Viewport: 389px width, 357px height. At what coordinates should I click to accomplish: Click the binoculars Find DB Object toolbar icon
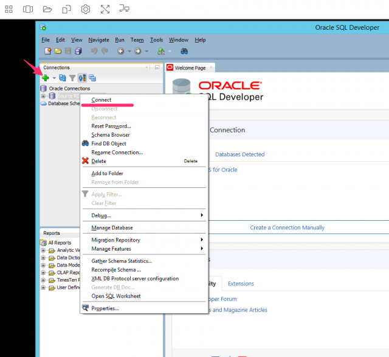pos(184,51)
